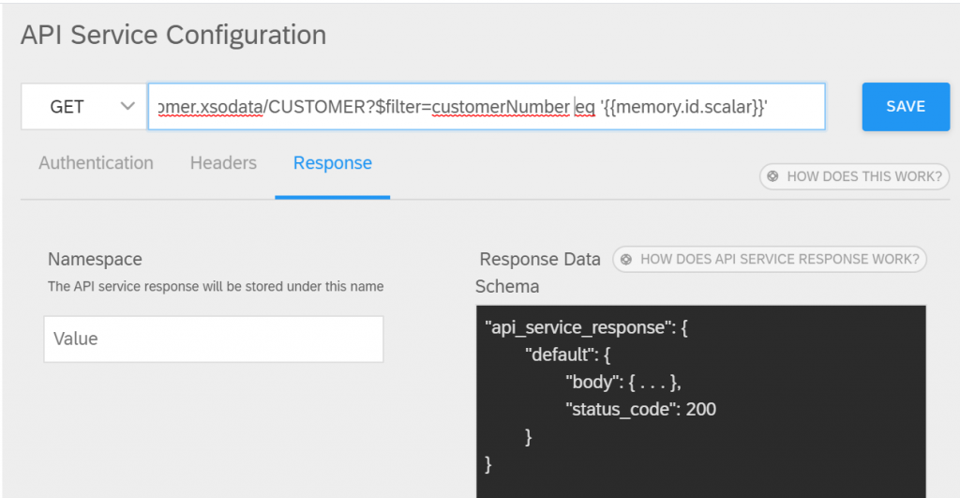Open How Does API Service Response Work help
The width and height of the screenshot is (960, 498).
(770, 259)
